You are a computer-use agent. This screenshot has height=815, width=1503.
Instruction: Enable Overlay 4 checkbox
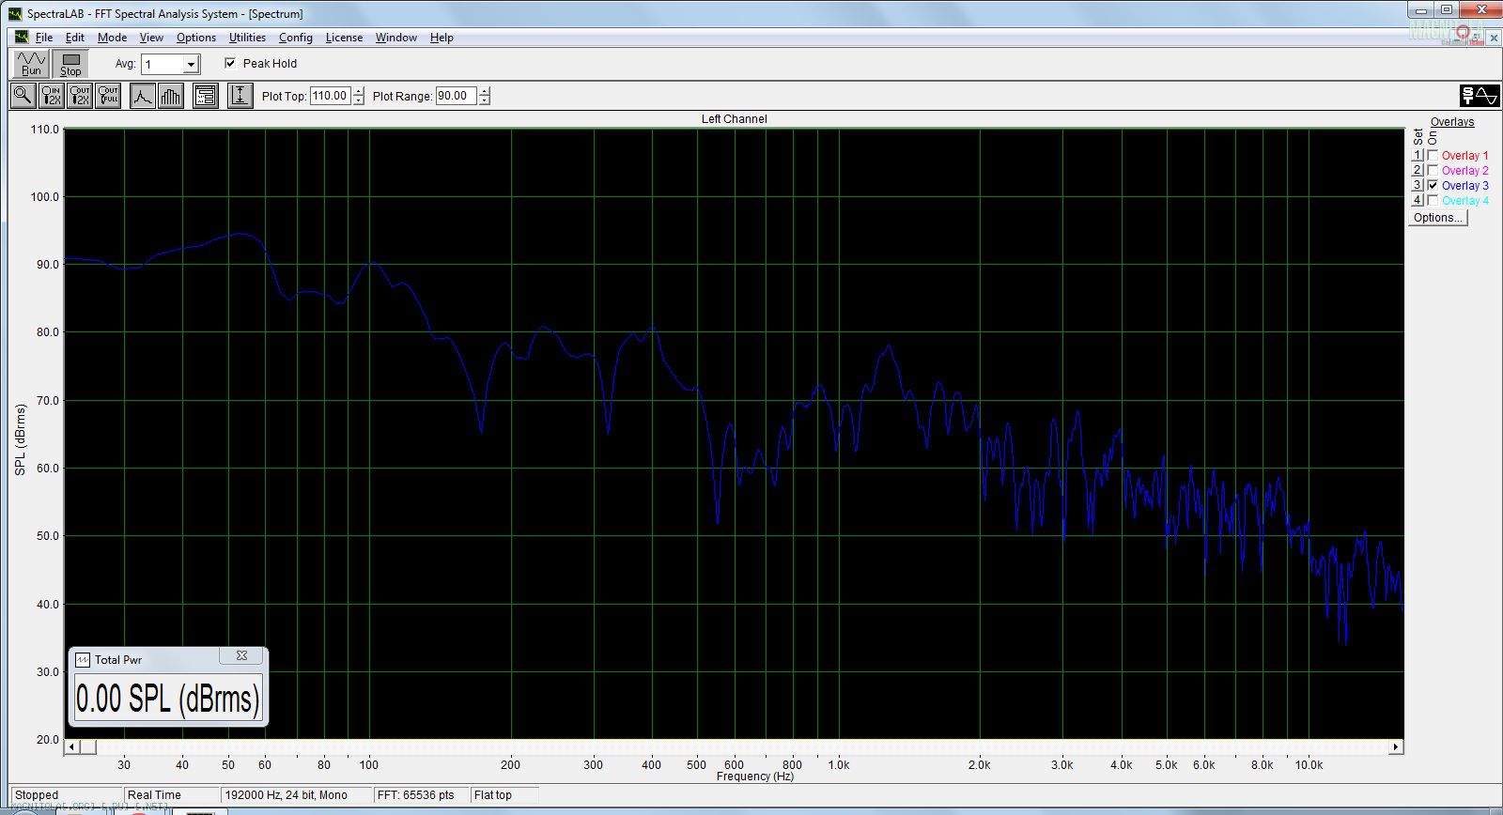click(1433, 201)
